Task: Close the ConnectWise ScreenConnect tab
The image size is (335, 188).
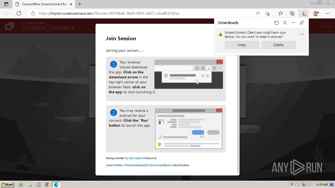Action: click(x=71, y=4)
